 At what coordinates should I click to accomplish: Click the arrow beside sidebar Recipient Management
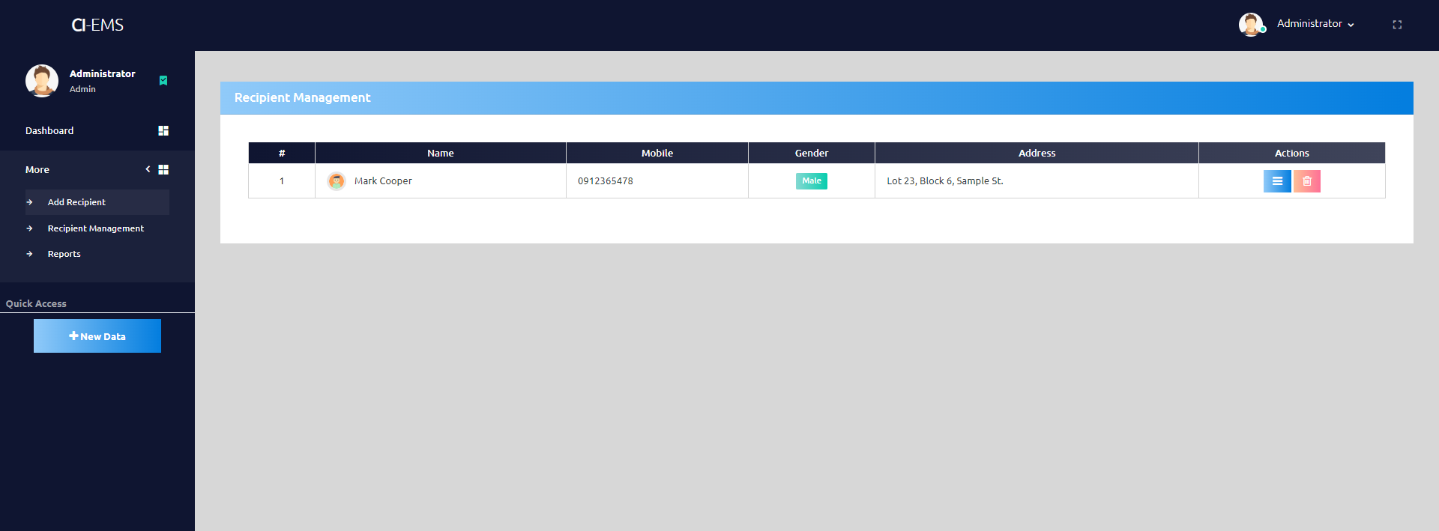pyautogui.click(x=29, y=228)
